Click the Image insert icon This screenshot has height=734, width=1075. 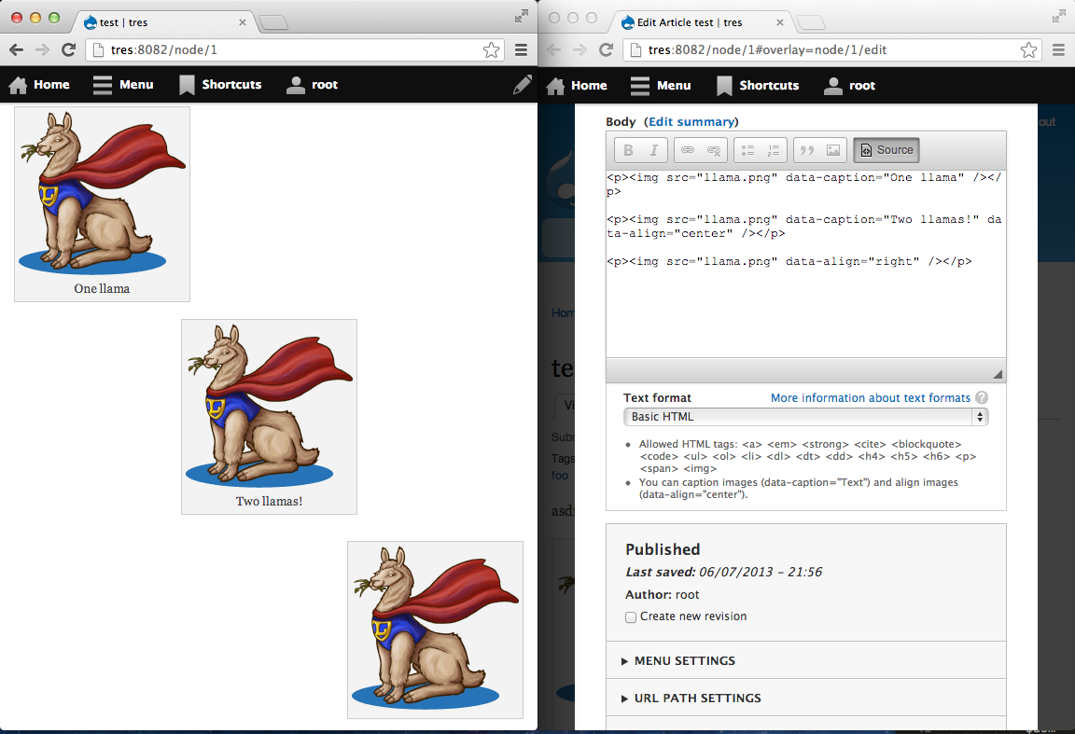(833, 150)
